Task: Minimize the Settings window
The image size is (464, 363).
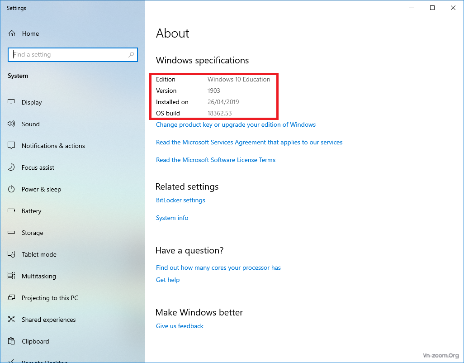Action: pyautogui.click(x=412, y=8)
